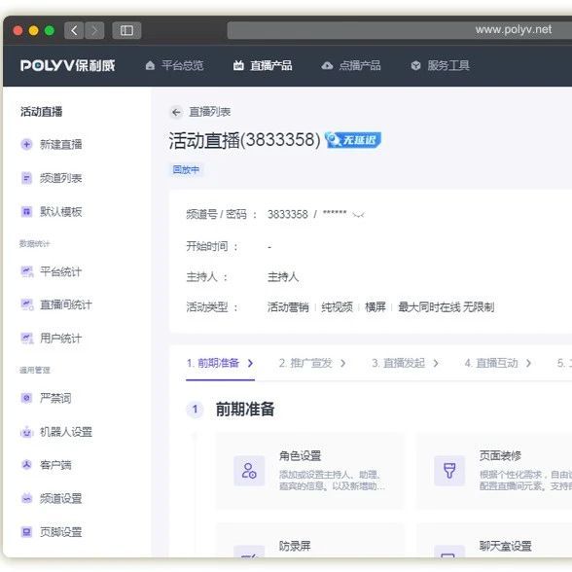Open the 平台总览 menu
This screenshot has width=572, height=572.
pos(174,66)
